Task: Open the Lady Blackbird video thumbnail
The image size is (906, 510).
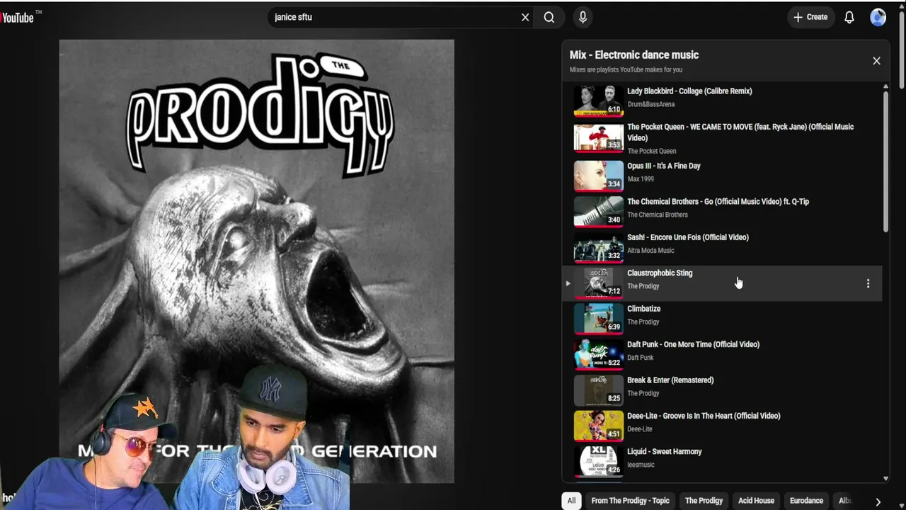Action: 598,101
